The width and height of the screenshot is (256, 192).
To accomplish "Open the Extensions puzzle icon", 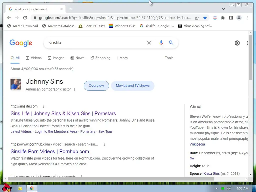I will click(x=223, y=18).
